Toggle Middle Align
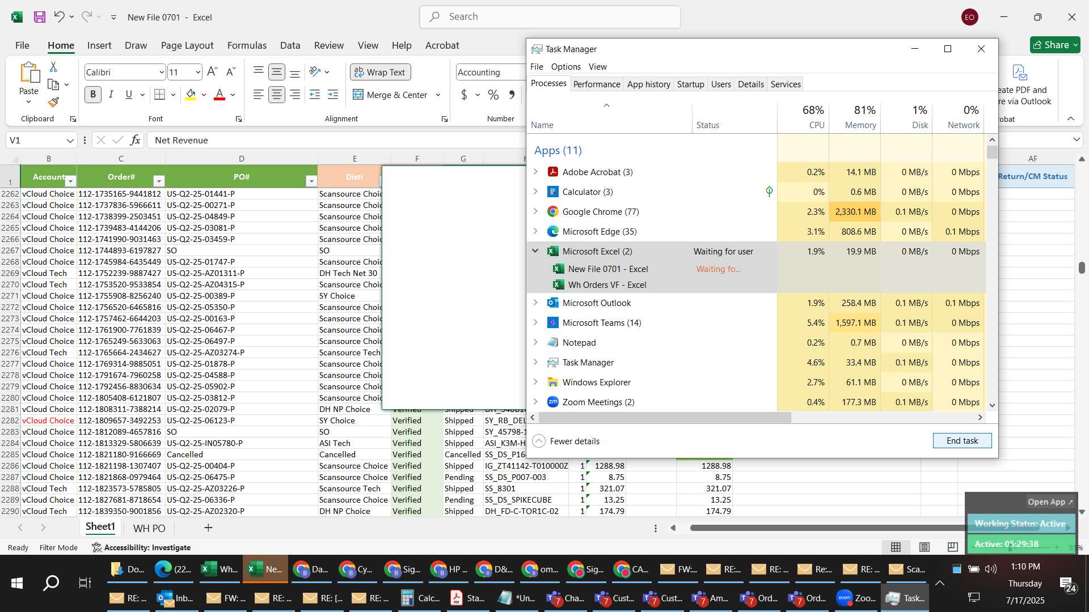 (x=277, y=72)
